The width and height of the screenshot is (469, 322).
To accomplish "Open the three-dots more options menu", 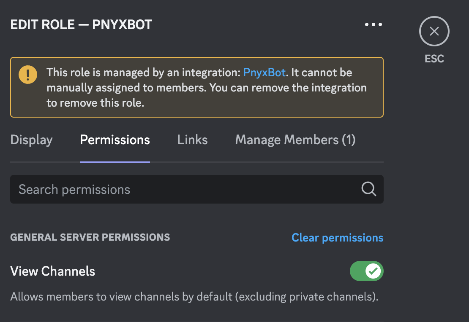I will 374,24.
